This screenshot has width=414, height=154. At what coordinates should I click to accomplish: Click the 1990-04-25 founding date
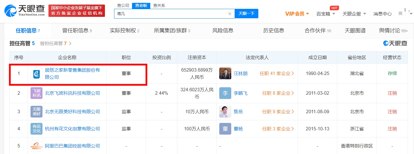coord(317,74)
